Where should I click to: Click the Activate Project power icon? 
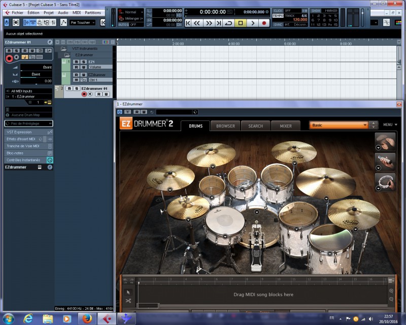[x=7, y=22]
